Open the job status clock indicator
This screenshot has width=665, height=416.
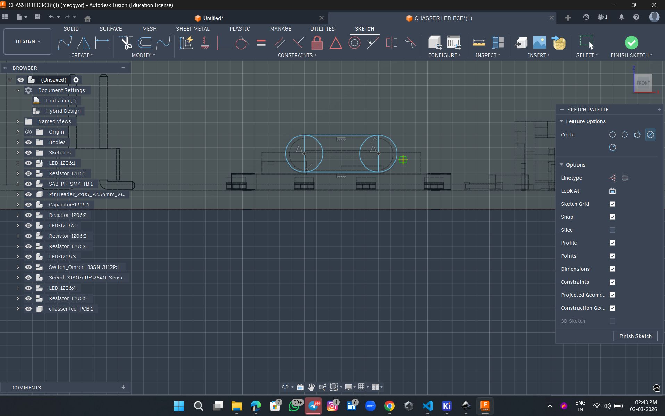pyautogui.click(x=602, y=17)
